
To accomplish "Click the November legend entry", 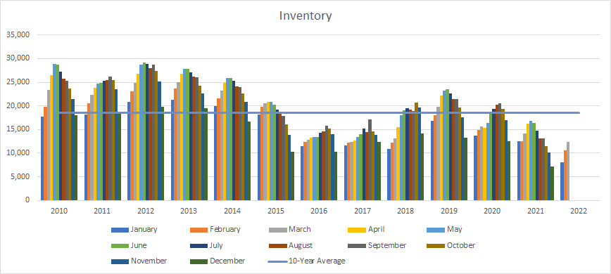I will pos(139,261).
